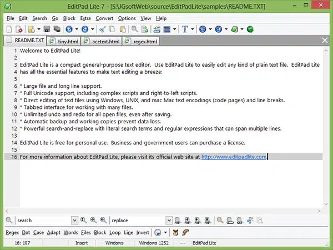Expand the replace history dropdown

[169, 221]
